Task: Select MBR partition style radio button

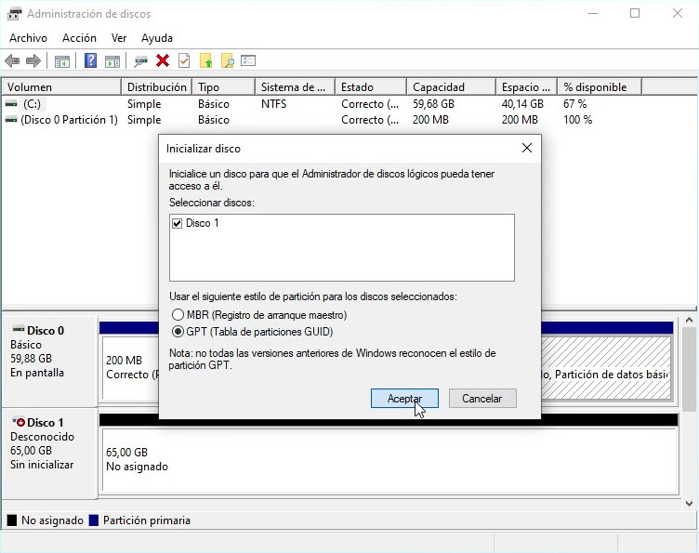Action: click(x=178, y=315)
